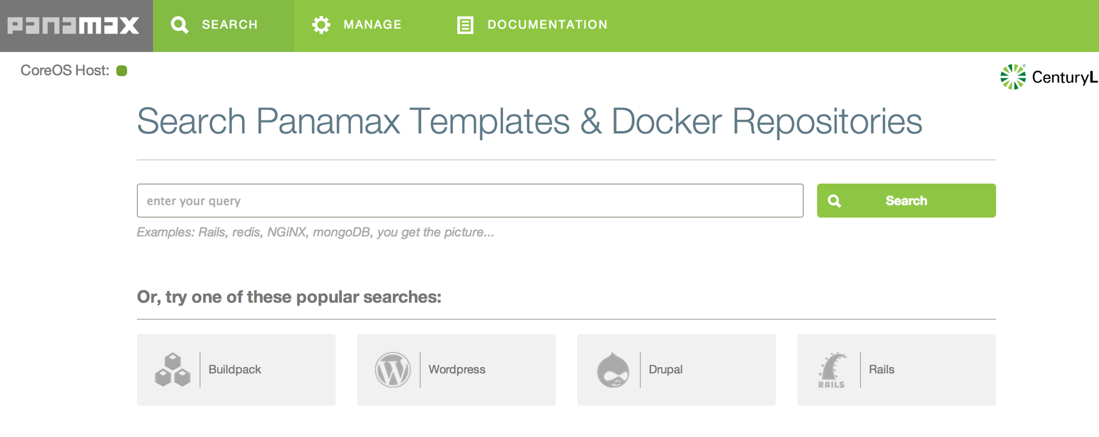The height and width of the screenshot is (437, 1099).
Task: Click the green CoreOS Host status indicator
Action: point(122,70)
